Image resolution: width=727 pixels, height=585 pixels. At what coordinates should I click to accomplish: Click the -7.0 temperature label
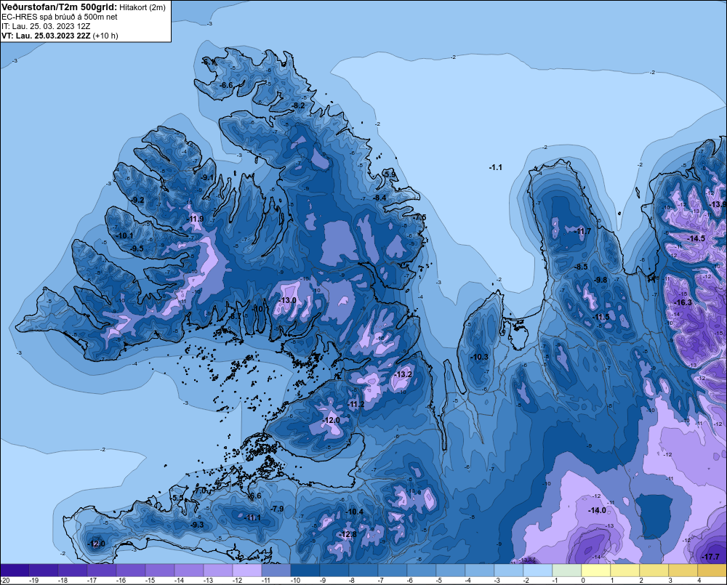pyautogui.click(x=201, y=491)
